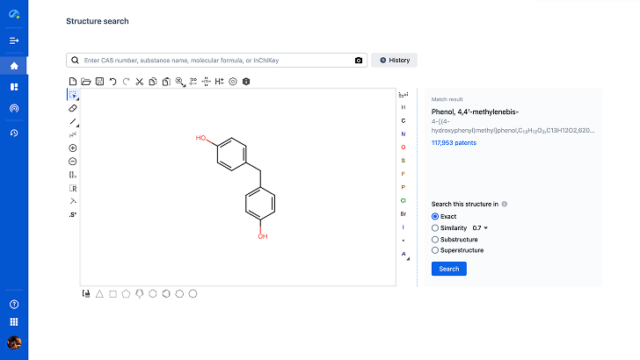Select the triangle cyclopropane ring template
The height and width of the screenshot is (360, 640).
tap(99, 294)
